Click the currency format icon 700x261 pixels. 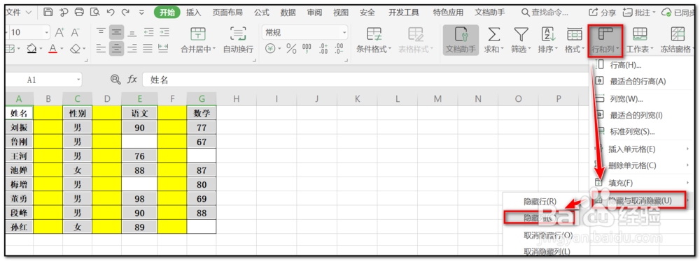tap(269, 49)
